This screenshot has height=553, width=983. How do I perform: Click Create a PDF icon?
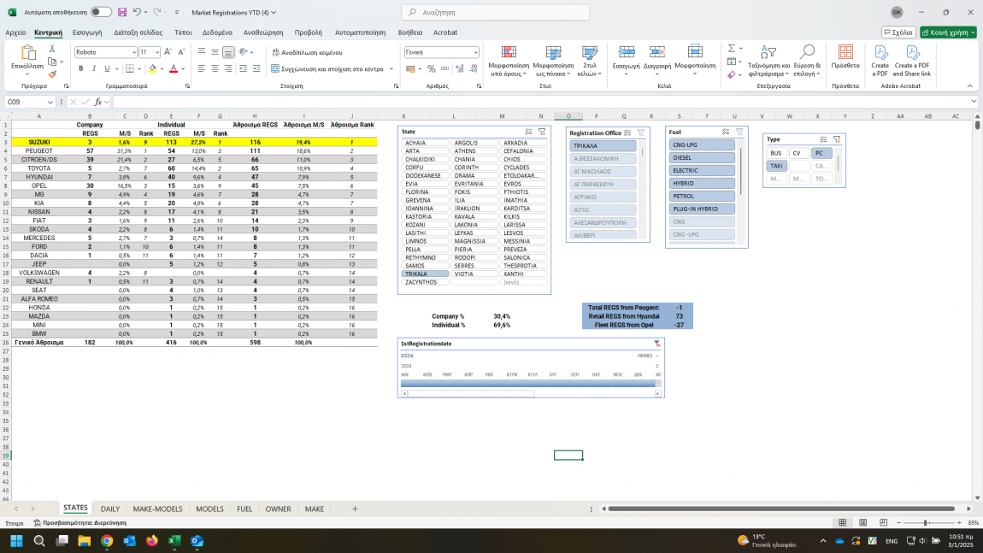pyautogui.click(x=880, y=52)
